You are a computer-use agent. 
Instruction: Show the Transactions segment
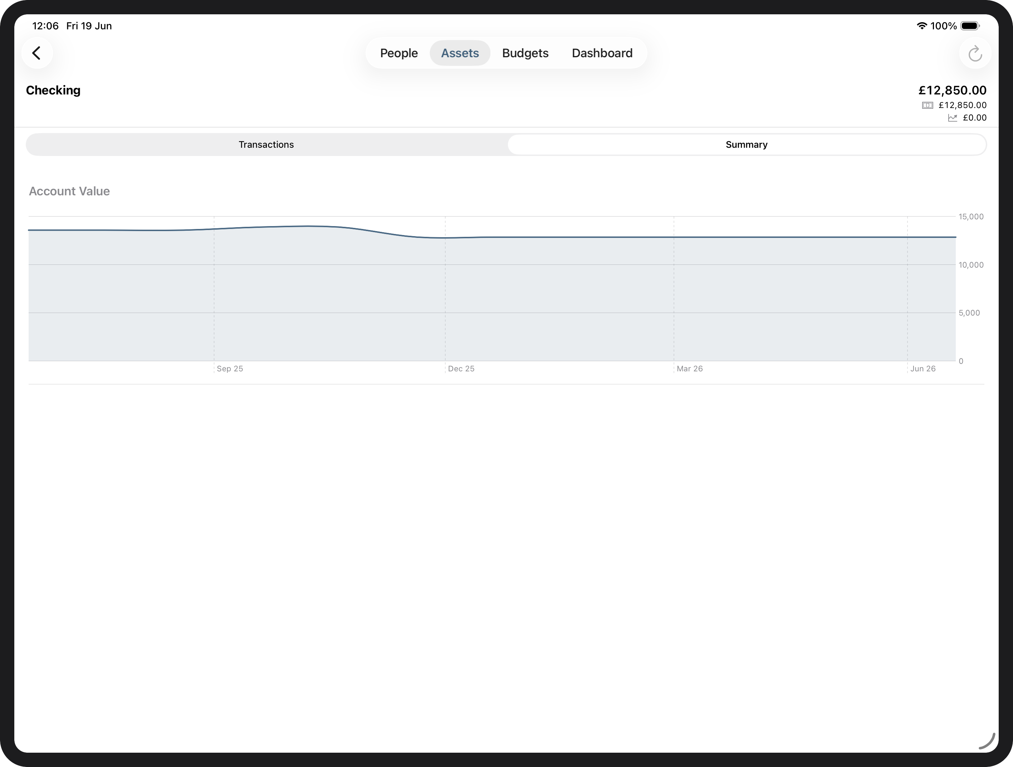coord(266,145)
